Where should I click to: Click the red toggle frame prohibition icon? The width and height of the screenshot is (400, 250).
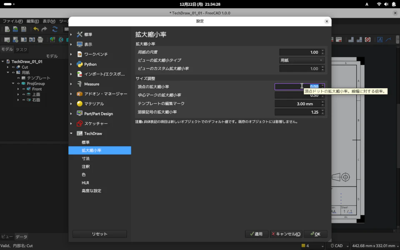tap(367, 40)
